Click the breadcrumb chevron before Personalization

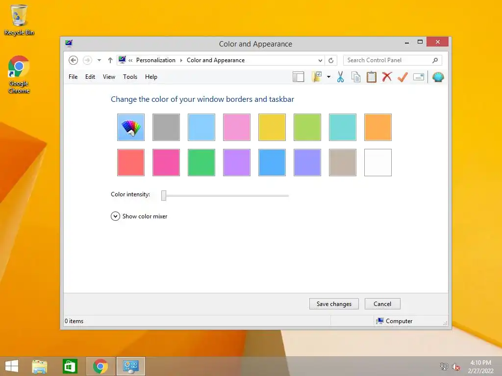click(x=130, y=60)
